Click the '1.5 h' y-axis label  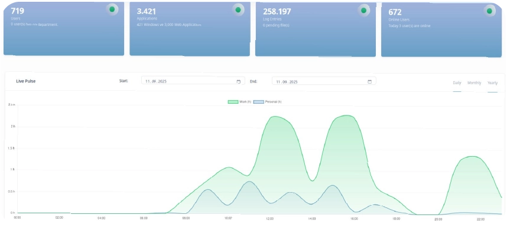(x=12, y=148)
